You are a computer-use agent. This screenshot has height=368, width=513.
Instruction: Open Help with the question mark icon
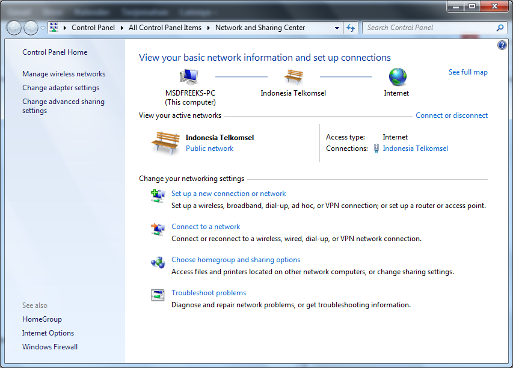pos(502,45)
